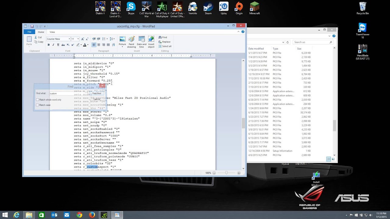Image resolution: width=390 pixels, height=219 pixels.
Task: Open the Paragraph settings icon
Action: point(113,45)
